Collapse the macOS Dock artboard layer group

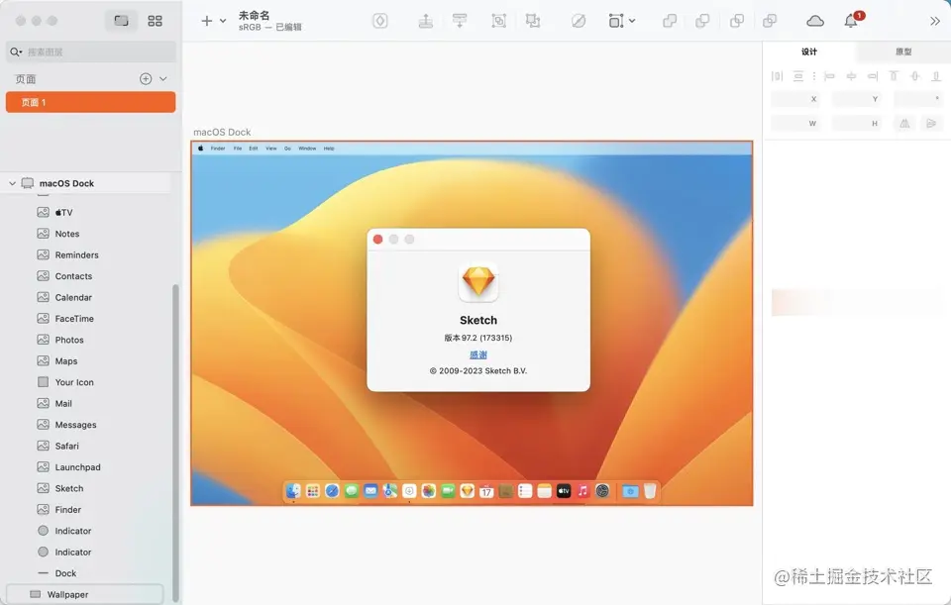(x=12, y=183)
